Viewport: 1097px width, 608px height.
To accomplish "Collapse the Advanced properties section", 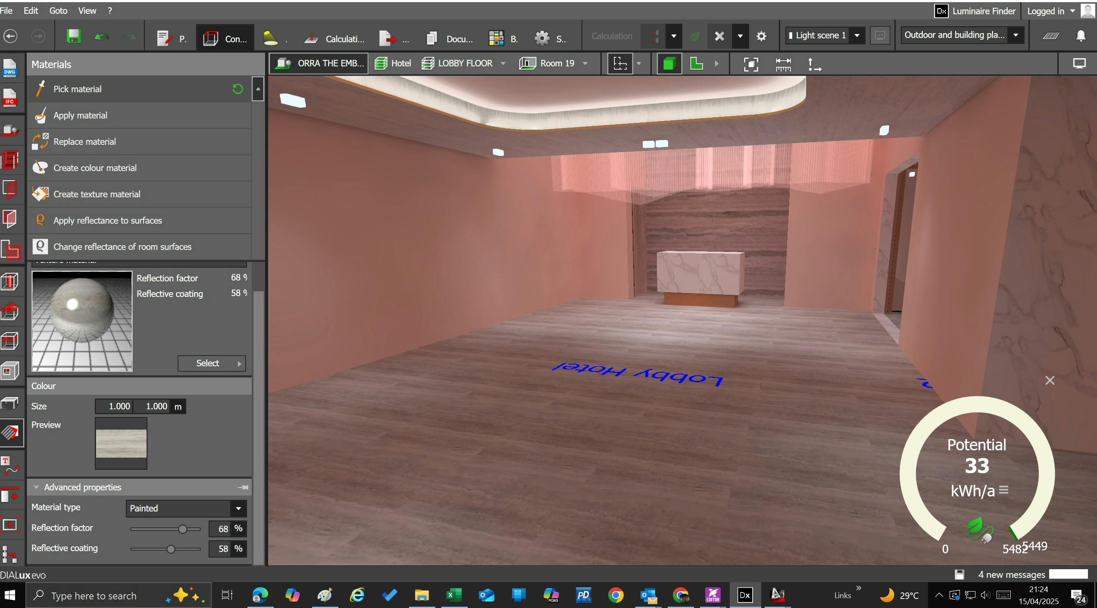I will [x=36, y=487].
